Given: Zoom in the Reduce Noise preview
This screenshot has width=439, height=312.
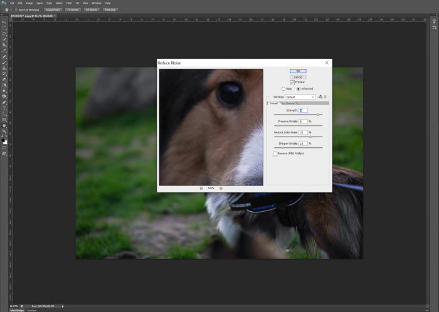Looking at the screenshot, I should 221,188.
